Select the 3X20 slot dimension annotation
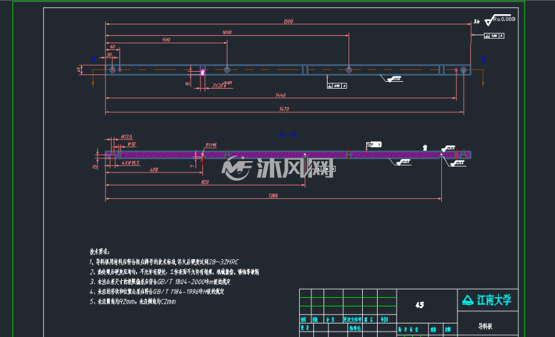This screenshot has width=555, height=337. (x=221, y=85)
